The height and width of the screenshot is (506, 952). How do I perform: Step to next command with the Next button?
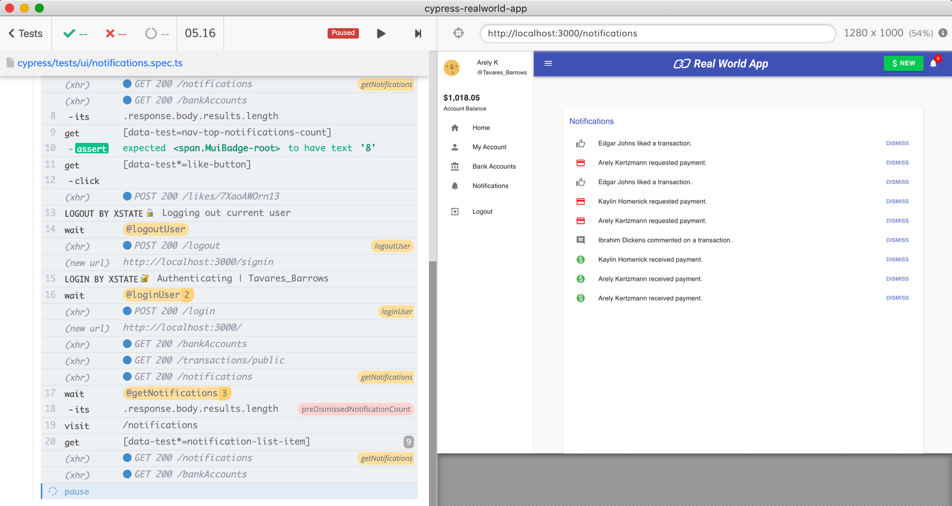418,33
